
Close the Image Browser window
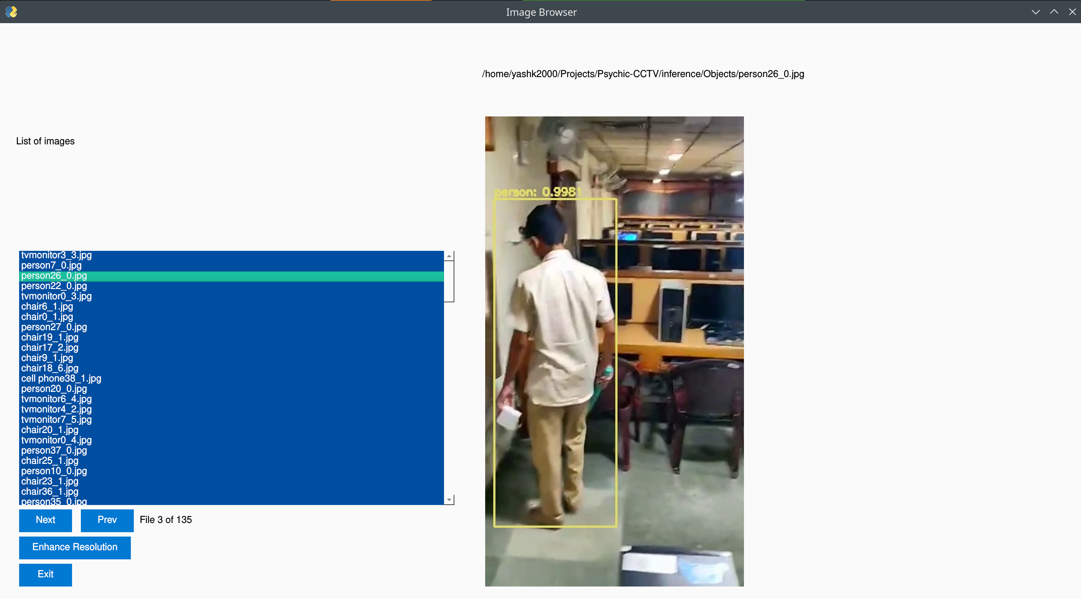[x=1072, y=12]
